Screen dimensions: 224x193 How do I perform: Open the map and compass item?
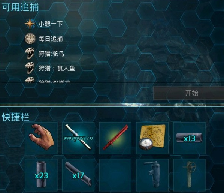[152, 138]
